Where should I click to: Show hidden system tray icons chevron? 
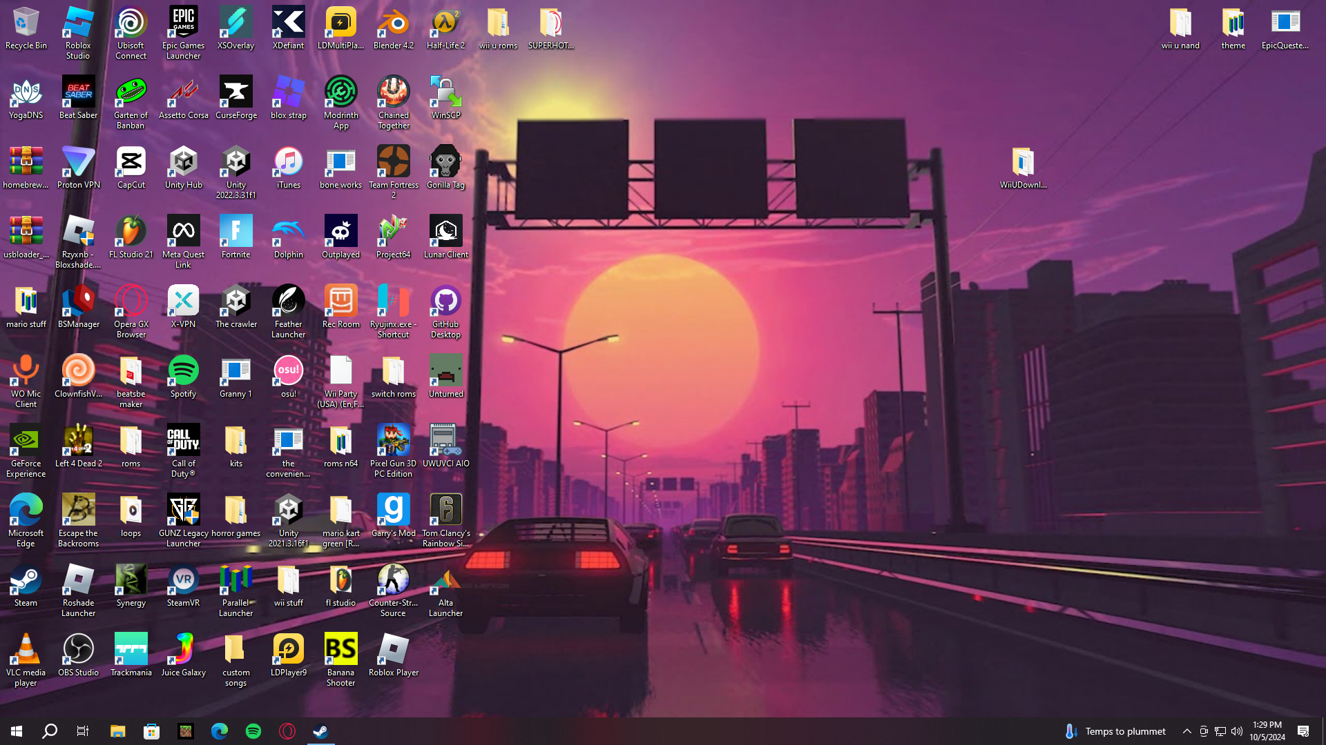1186,731
